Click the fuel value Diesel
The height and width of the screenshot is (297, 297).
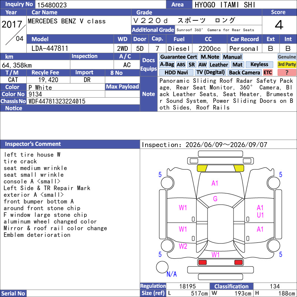coord(179,49)
